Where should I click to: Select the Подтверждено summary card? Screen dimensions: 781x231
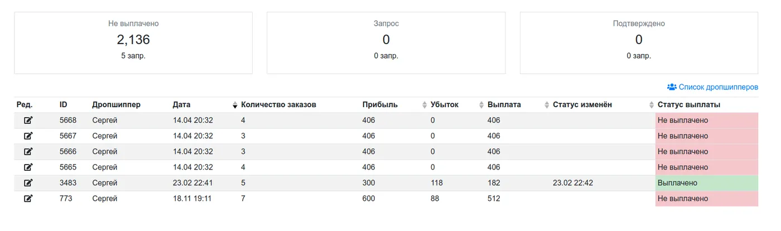tap(639, 43)
